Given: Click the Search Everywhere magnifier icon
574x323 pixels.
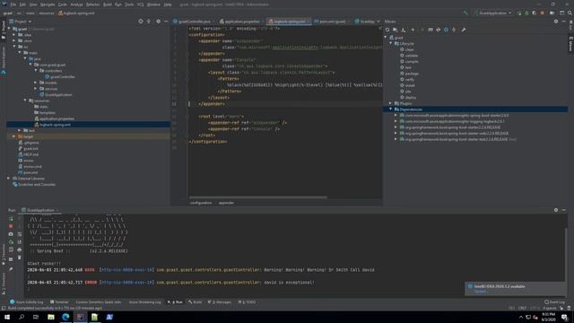Looking at the screenshot, I should point(570,13).
